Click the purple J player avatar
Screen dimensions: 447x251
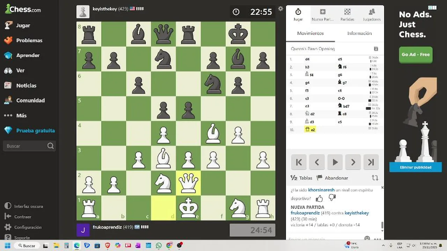point(83,230)
